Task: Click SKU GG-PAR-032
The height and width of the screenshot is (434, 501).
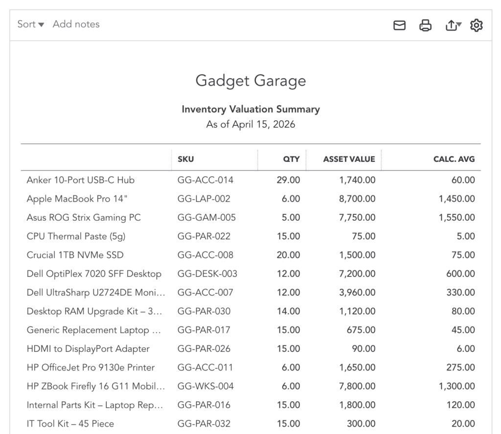Action: (204, 424)
